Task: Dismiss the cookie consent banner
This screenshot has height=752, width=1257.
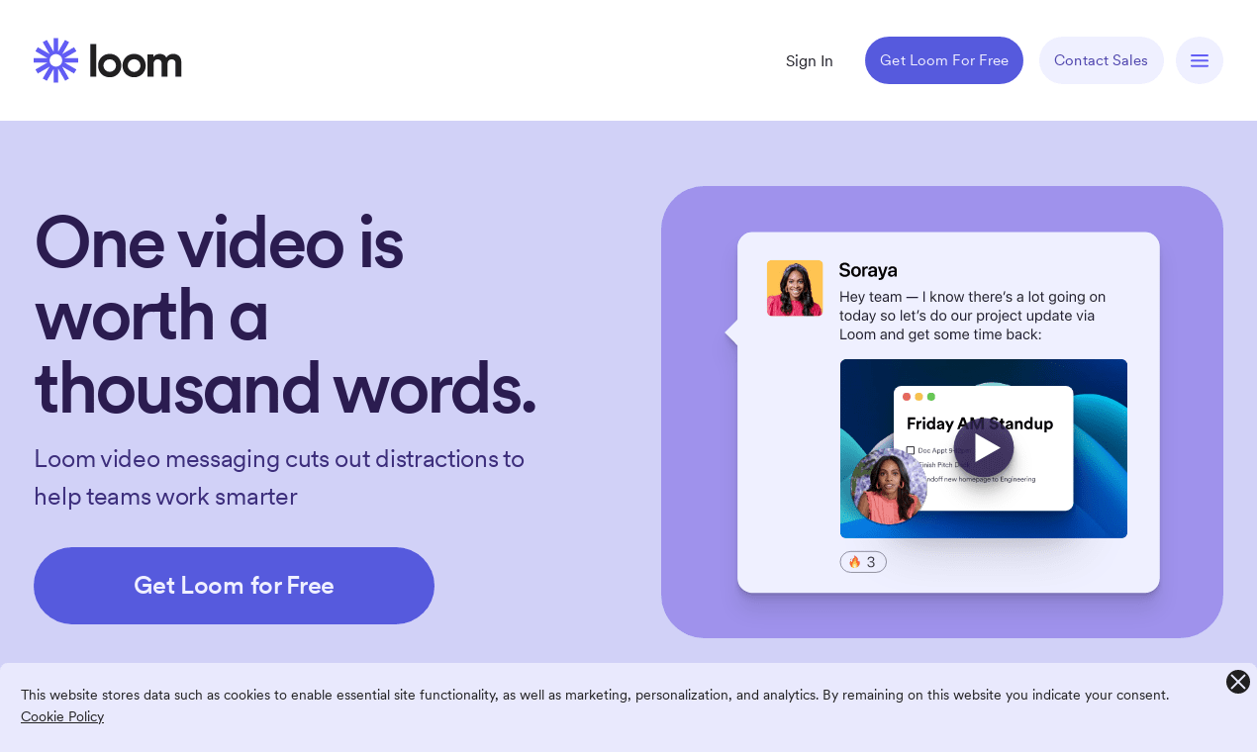Action: (x=1238, y=682)
